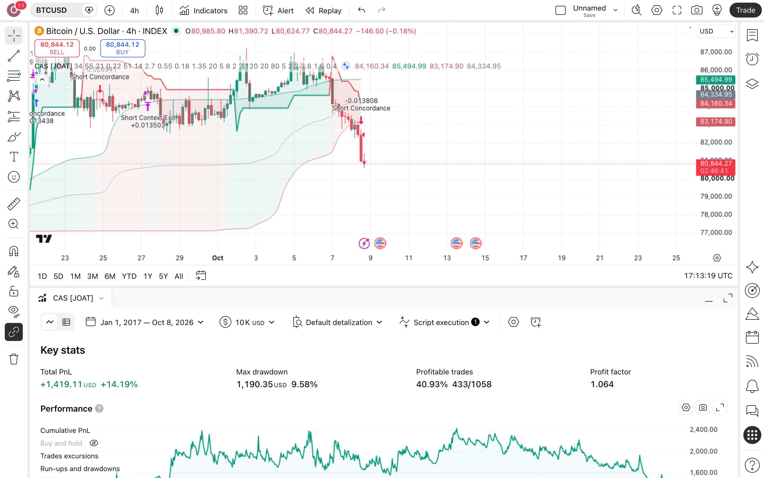Open the Indicators menu
This screenshot has height=478, width=764.
click(x=203, y=10)
